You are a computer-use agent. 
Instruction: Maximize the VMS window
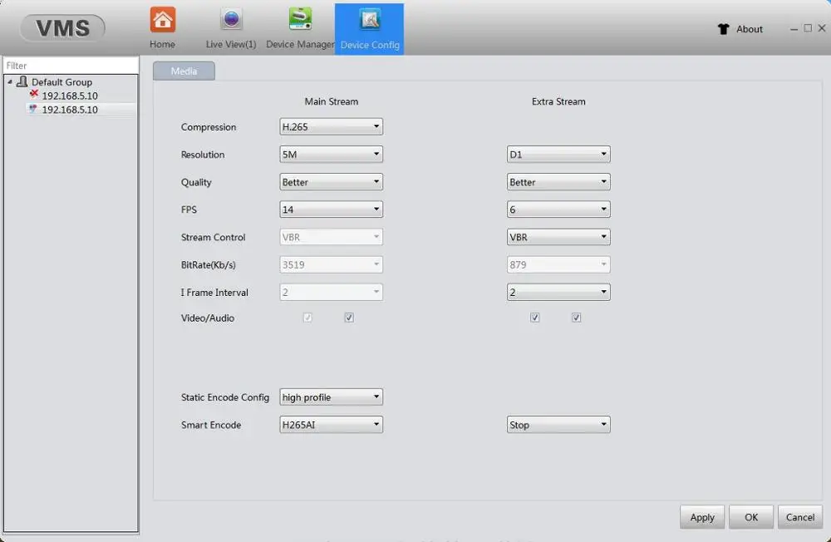[808, 28]
